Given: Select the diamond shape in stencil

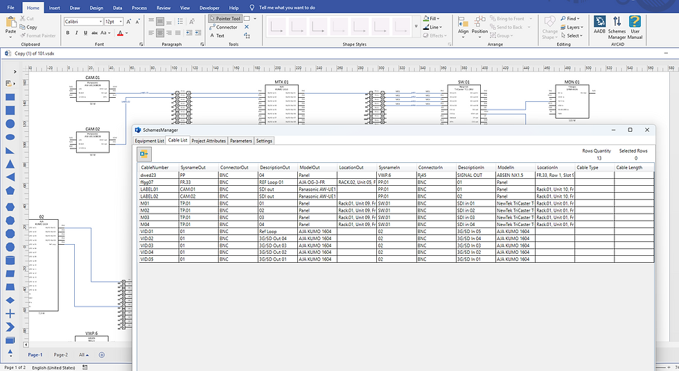Looking at the screenshot, I should (10, 300).
